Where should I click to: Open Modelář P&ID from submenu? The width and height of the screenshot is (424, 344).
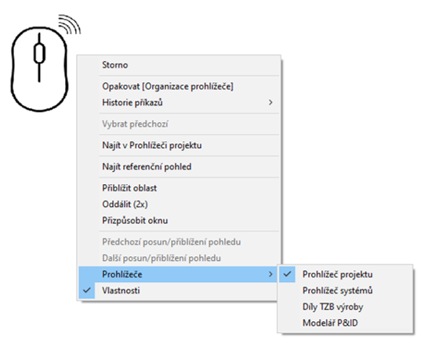point(346,323)
